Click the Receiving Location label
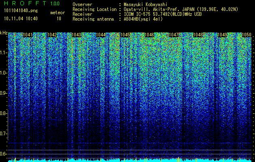Viewport: 255px width, 162px height. pyautogui.click(x=94, y=9)
